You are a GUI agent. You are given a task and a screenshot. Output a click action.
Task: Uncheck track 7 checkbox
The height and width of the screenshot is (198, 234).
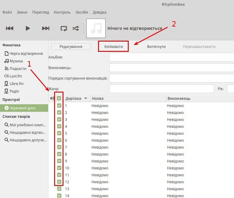point(59,147)
